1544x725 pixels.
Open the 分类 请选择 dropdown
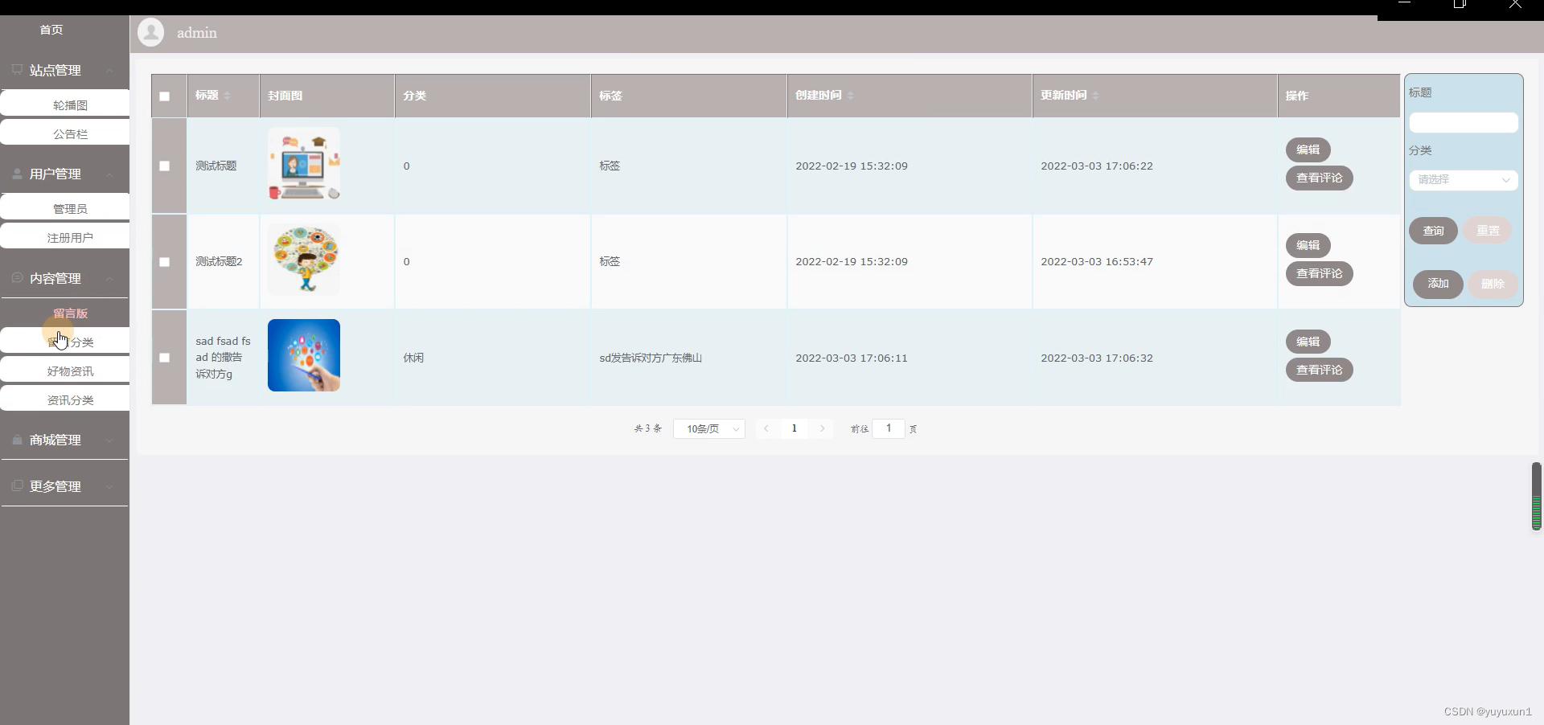click(x=1464, y=180)
